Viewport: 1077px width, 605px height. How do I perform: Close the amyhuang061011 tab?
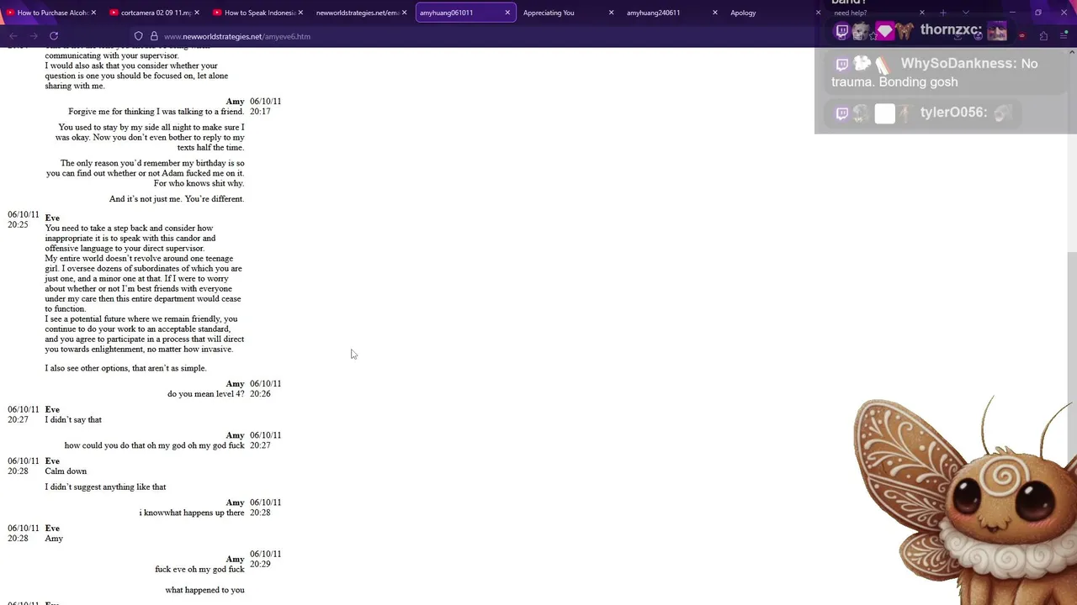click(507, 13)
